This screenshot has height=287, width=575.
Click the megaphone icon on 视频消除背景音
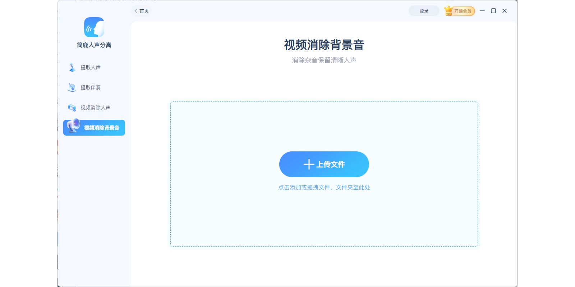click(x=74, y=126)
